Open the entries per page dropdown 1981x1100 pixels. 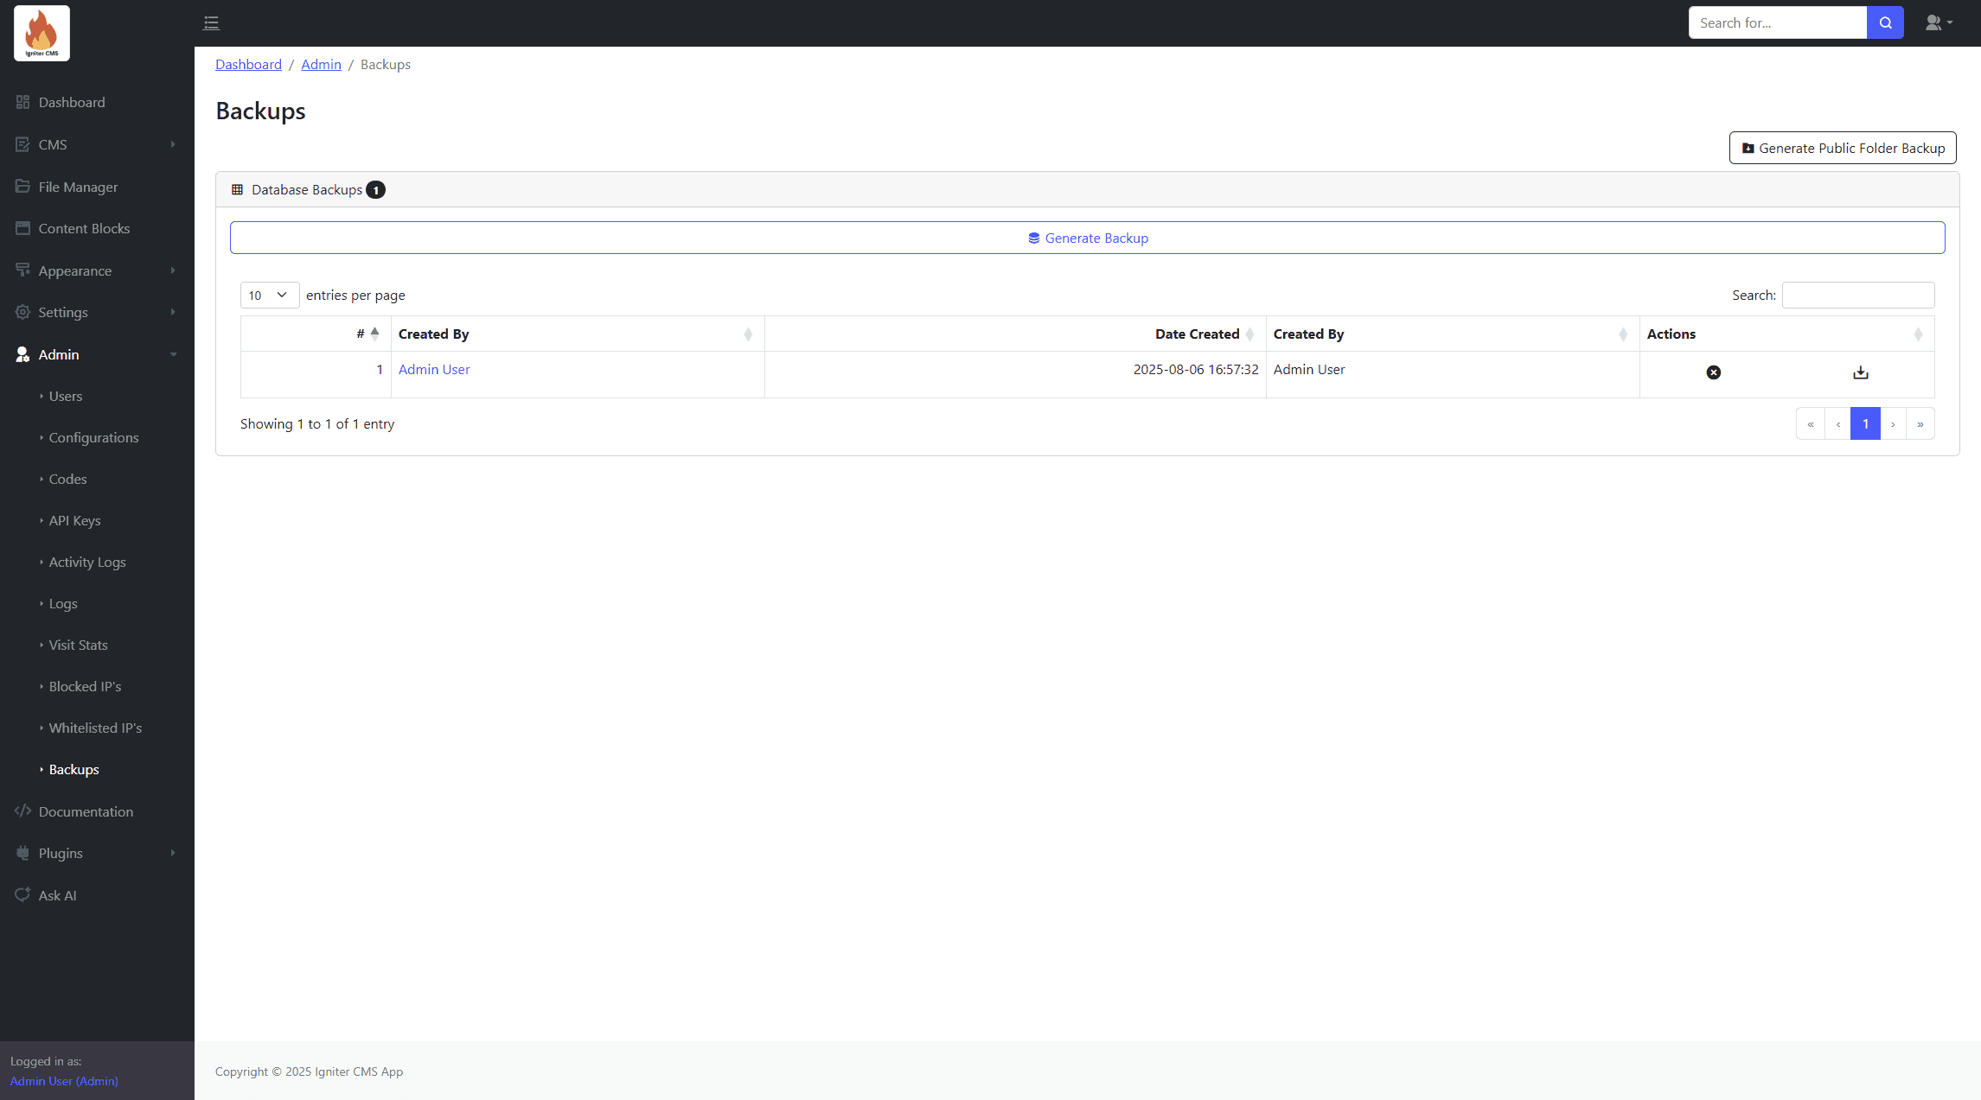click(x=269, y=296)
